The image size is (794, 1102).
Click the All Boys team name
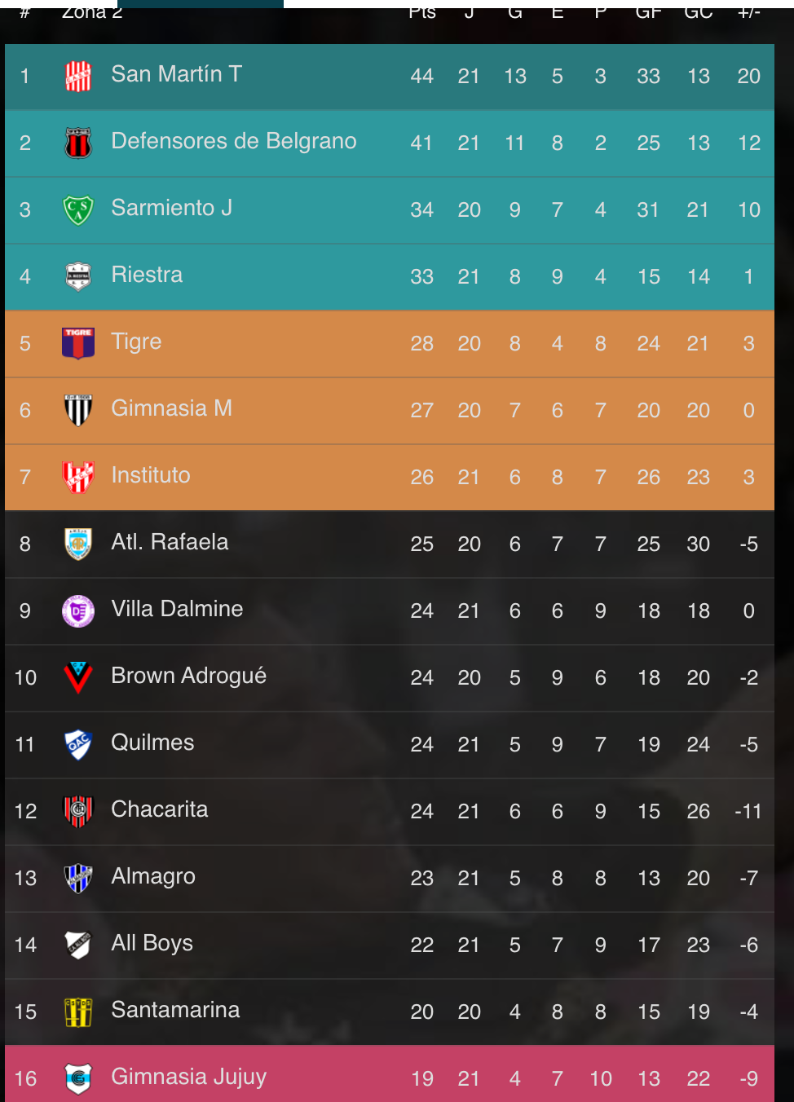point(152,943)
